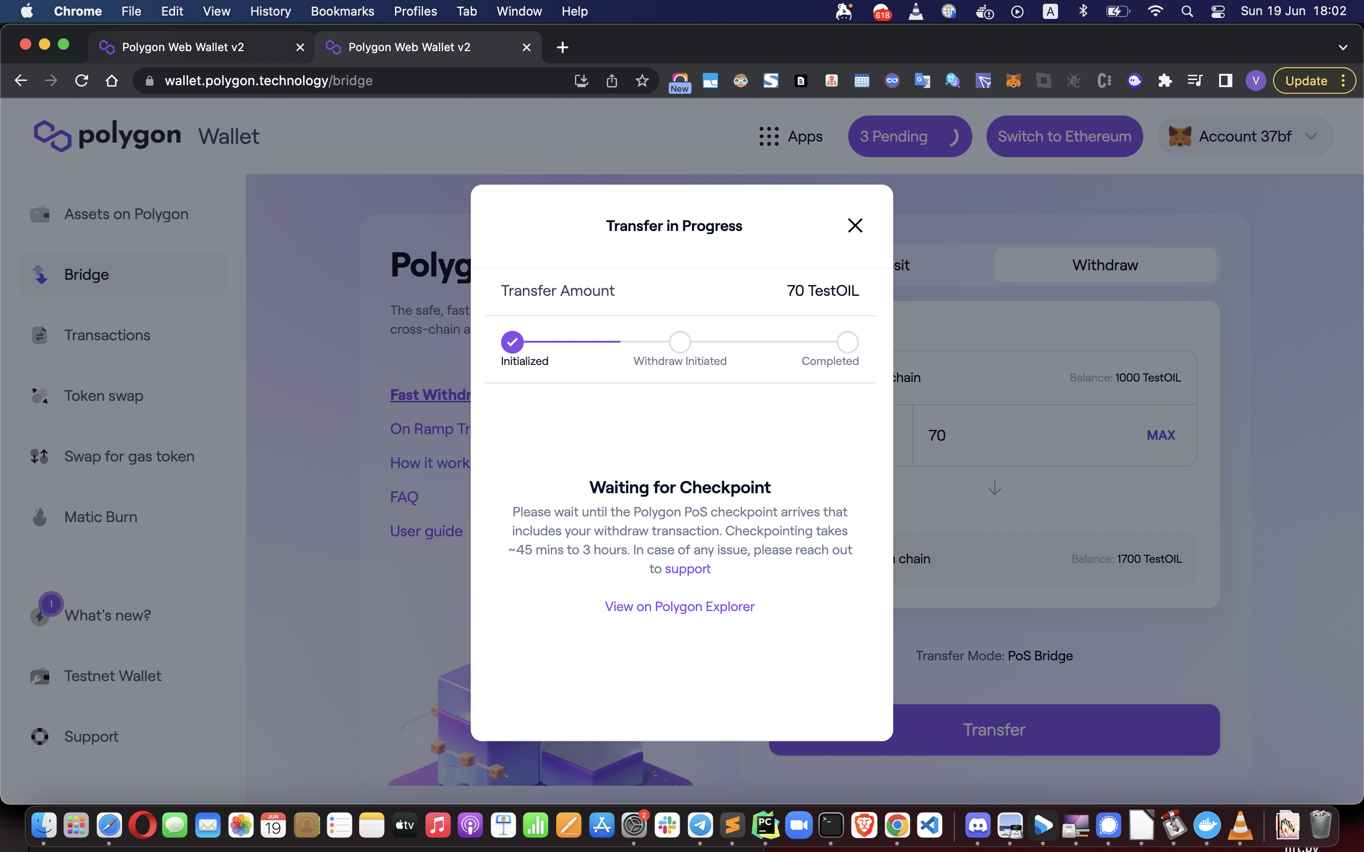The width and height of the screenshot is (1364, 852).
Task: Click the Switch to Ethereum button
Action: coord(1064,136)
